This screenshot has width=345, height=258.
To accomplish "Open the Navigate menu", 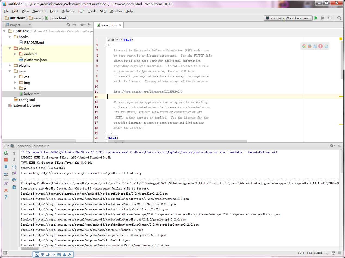I will coord(39,11).
